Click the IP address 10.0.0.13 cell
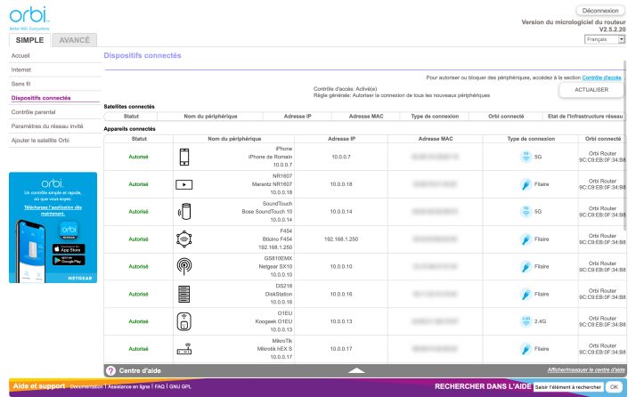This screenshot has height=397, width=636. point(341,321)
